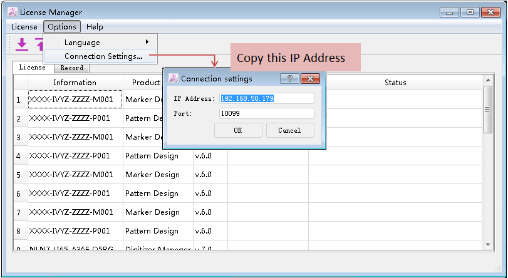Select the License tab
Viewport: 508px width, 278px height.
[x=32, y=68]
